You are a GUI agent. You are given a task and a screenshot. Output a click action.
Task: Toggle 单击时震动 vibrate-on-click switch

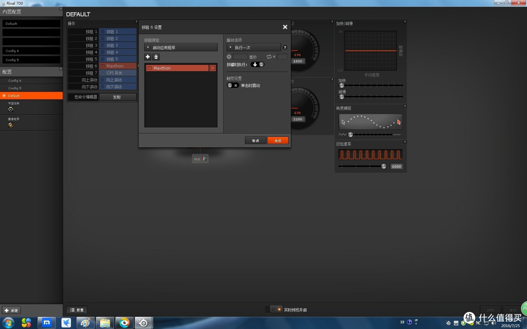pyautogui.click(x=233, y=85)
